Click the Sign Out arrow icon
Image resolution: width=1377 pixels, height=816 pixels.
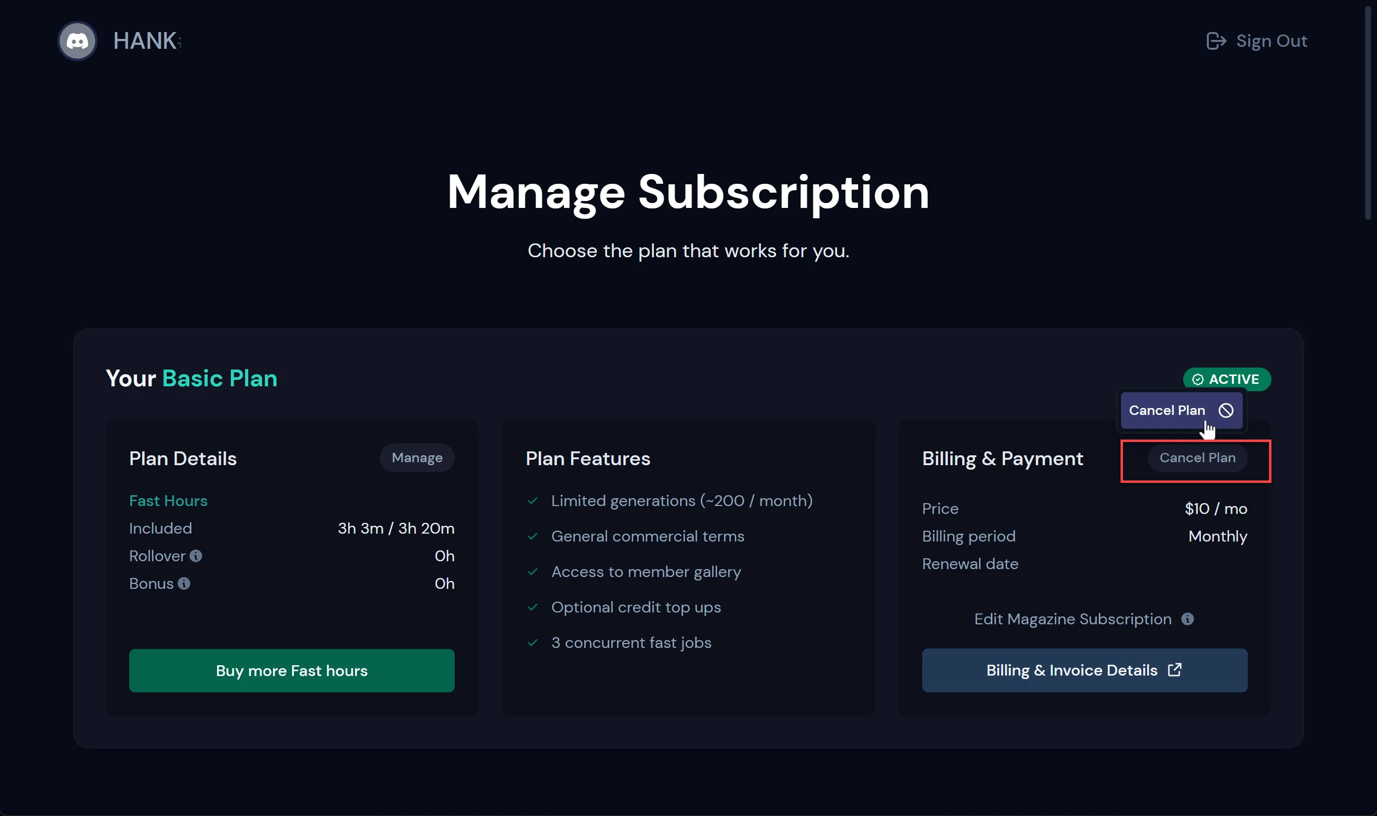pos(1215,41)
